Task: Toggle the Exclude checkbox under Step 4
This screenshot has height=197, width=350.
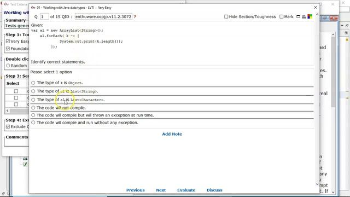Action: click(x=8, y=126)
